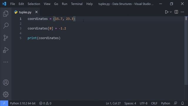Screen dimensions: 188x106
Task: Open the Go menu
Action: pos(56,4)
